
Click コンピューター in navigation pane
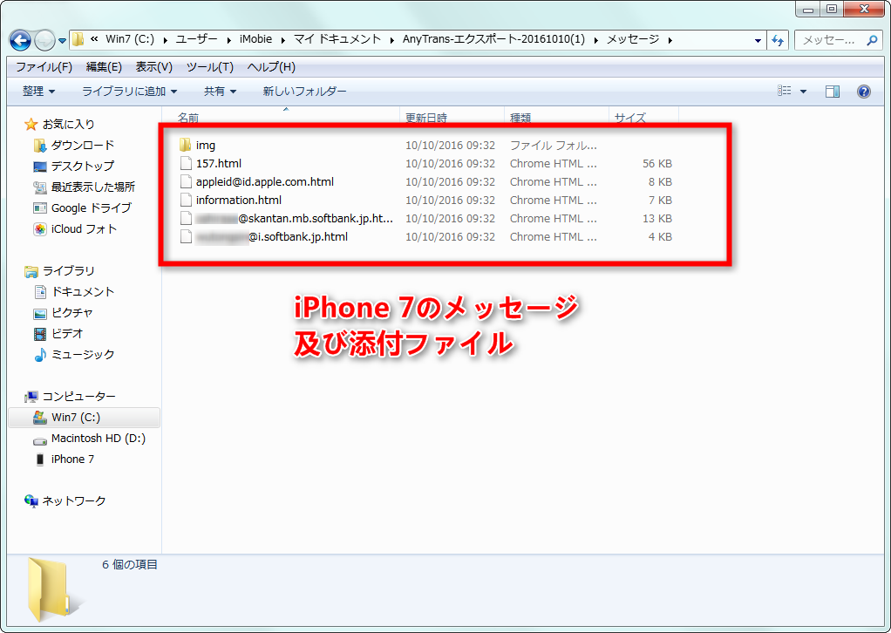[x=79, y=396]
